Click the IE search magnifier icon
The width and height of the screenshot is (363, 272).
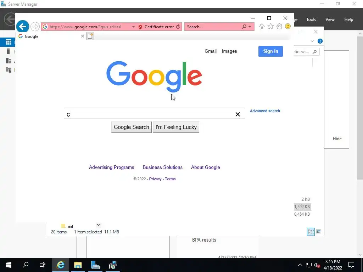(x=244, y=27)
